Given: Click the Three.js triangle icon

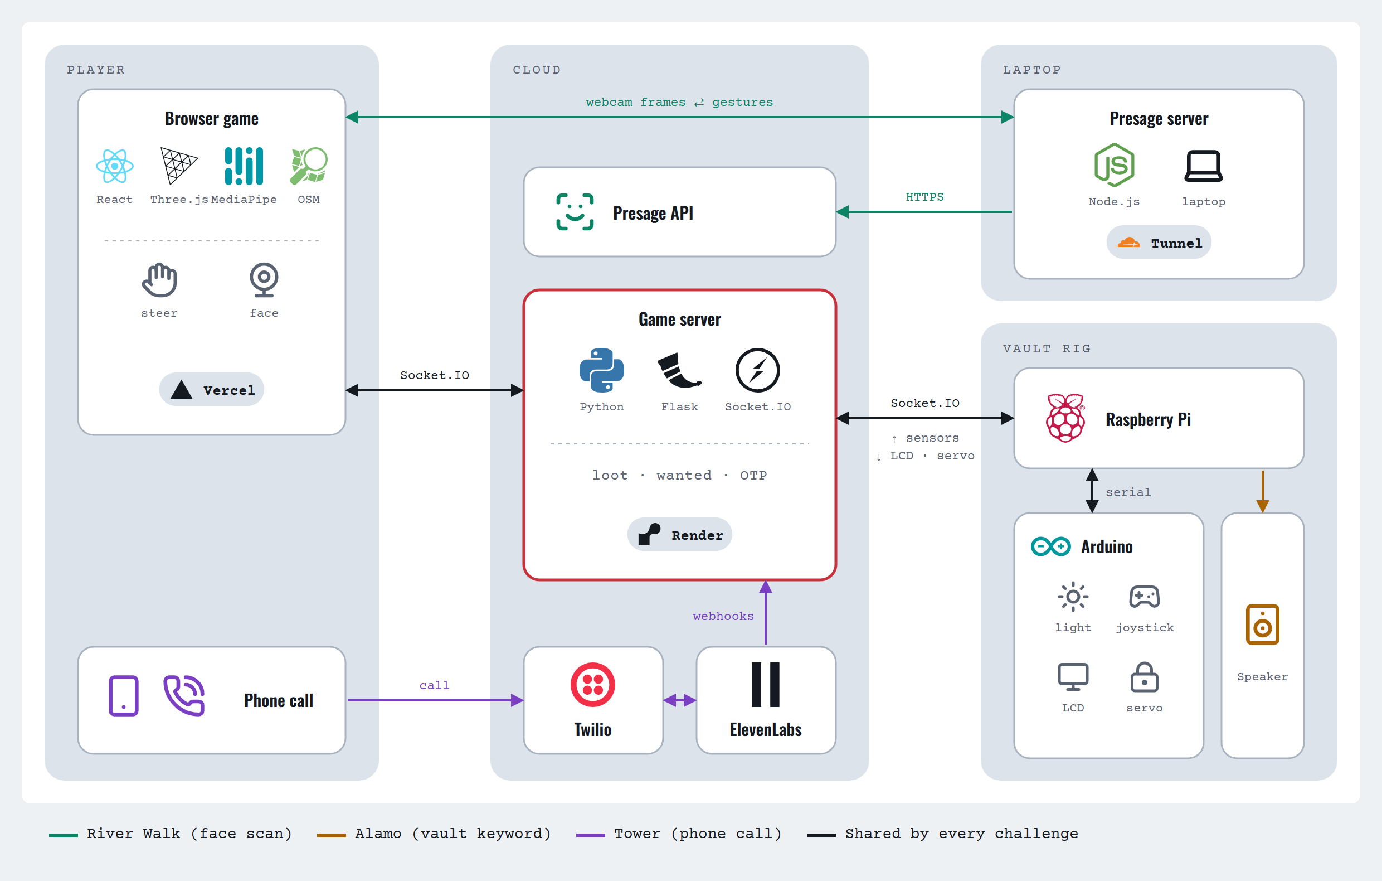Looking at the screenshot, I should click(179, 166).
